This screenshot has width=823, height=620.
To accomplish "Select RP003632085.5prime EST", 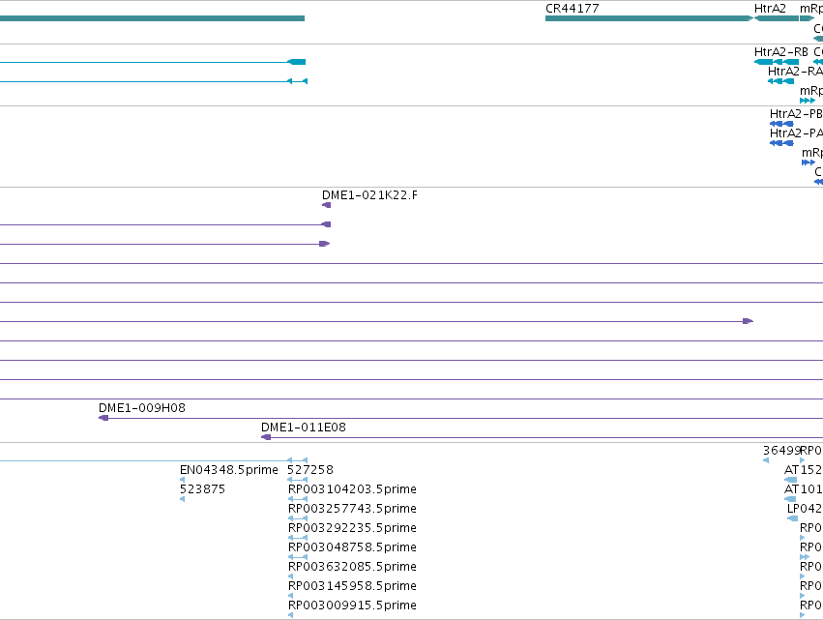I will click(x=290, y=576).
